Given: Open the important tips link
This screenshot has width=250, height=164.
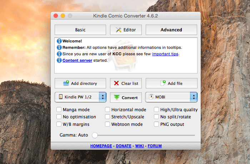Looking at the screenshot, I should click(165, 54).
